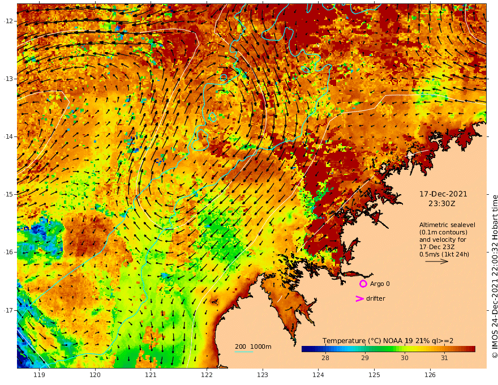Click the IMOS copyright vertical text
This screenshot has height=385, width=498.
pyautogui.click(x=494, y=277)
